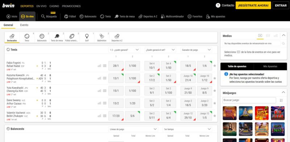The width and height of the screenshot is (290, 142).
Task: Open the Contacto link
Action: [x=228, y=5]
